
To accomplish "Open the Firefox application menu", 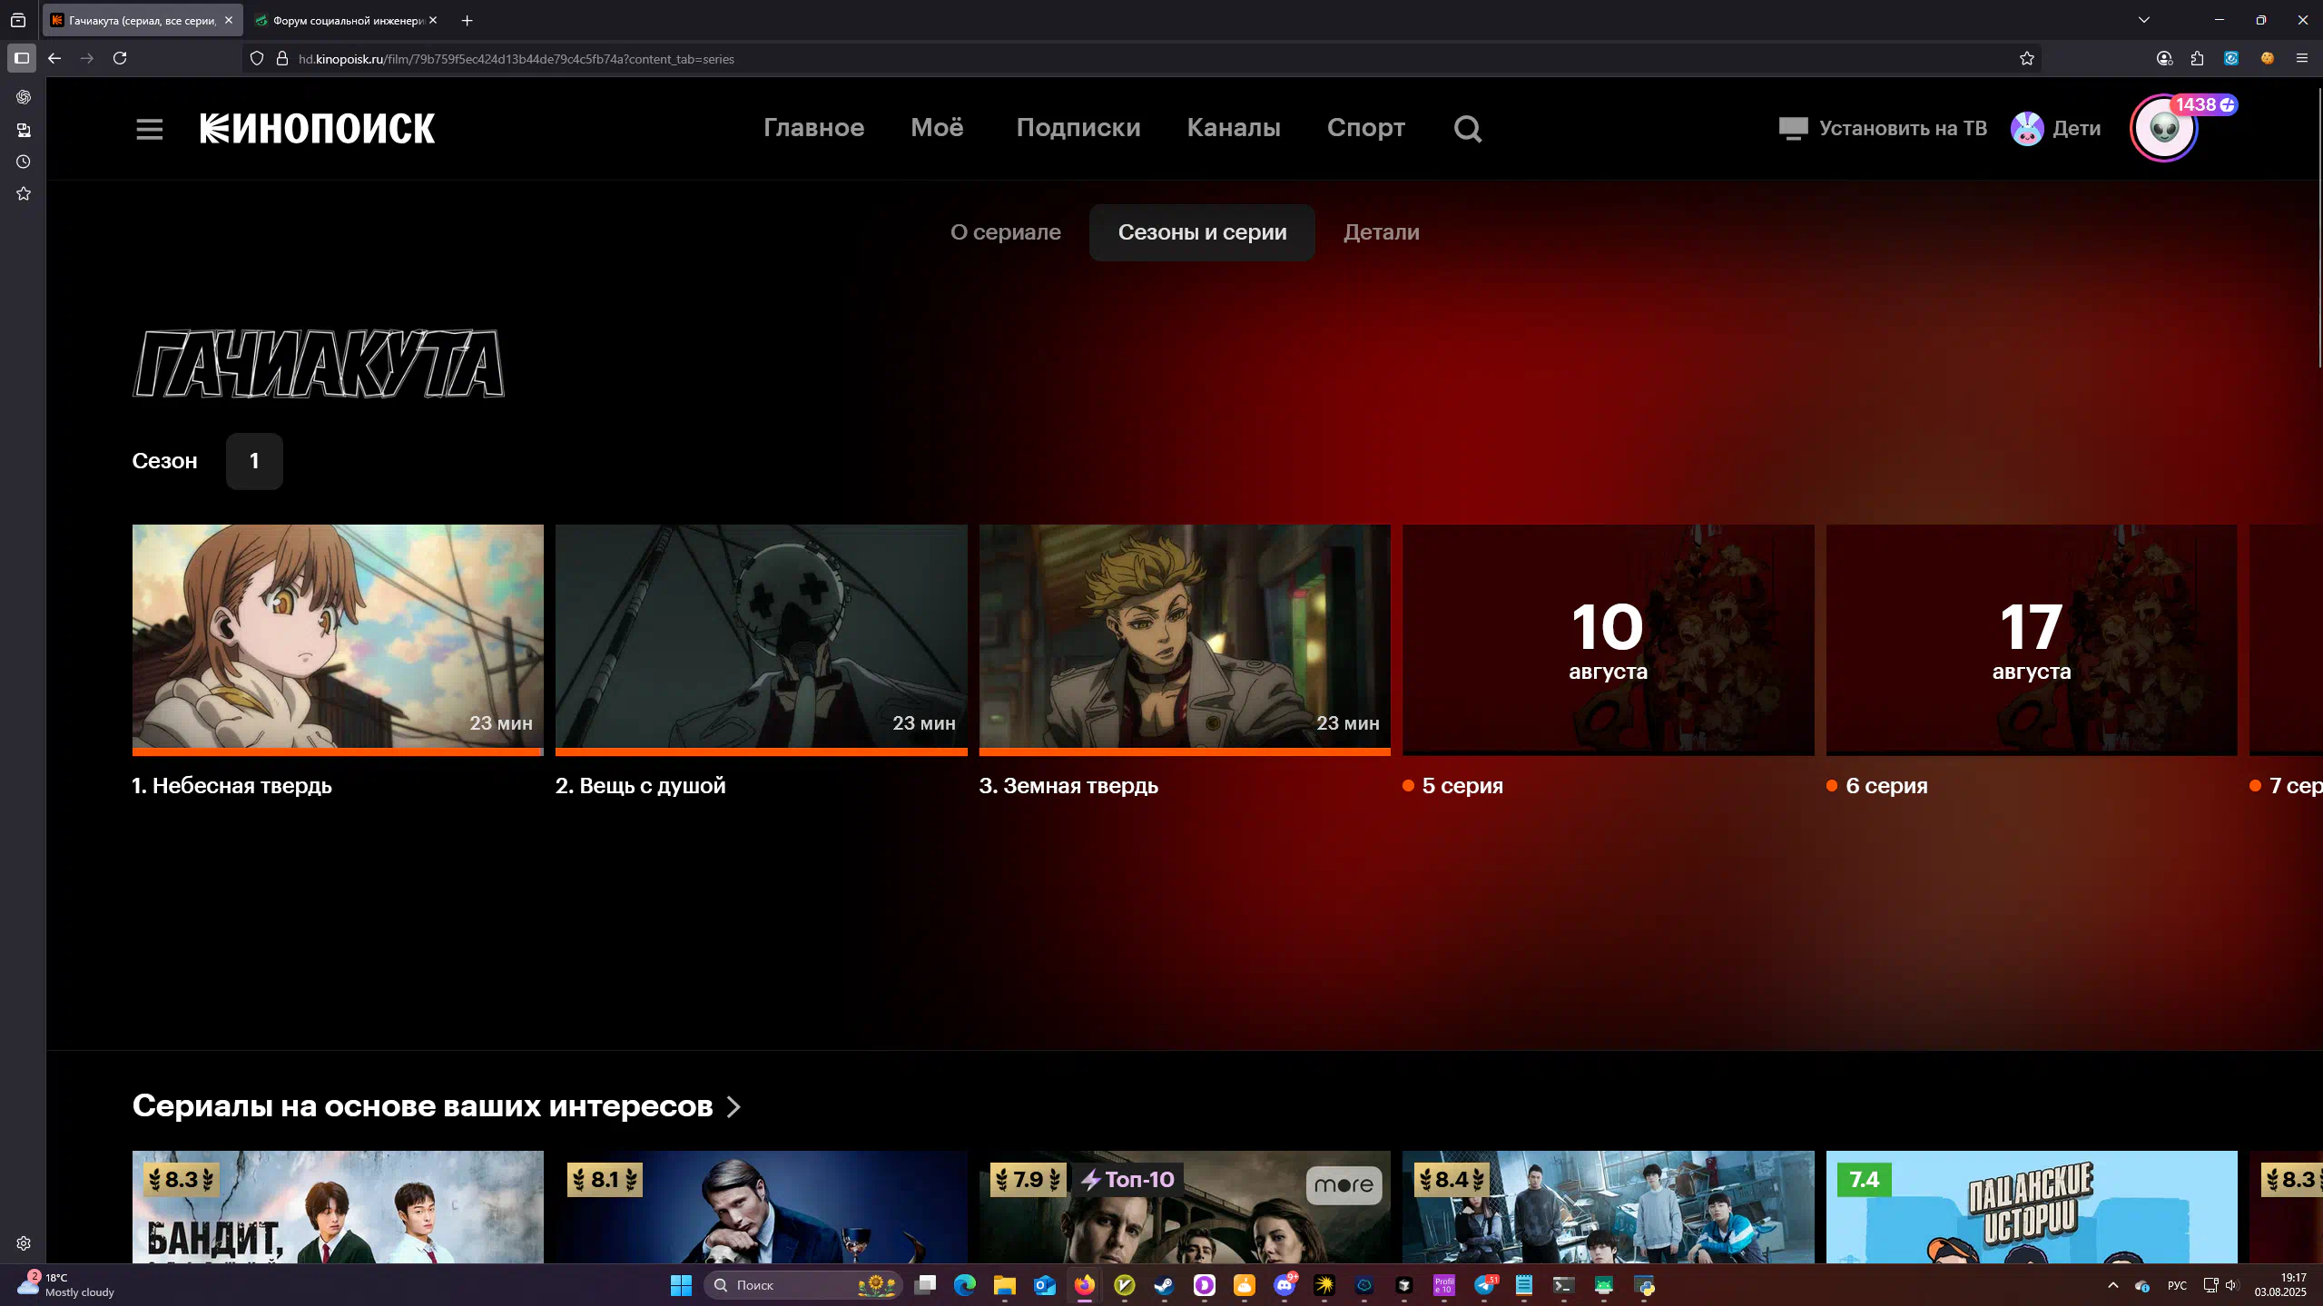I will coord(2301,58).
